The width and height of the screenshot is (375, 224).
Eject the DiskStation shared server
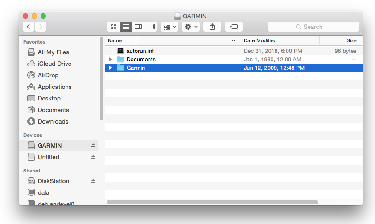[x=93, y=181]
